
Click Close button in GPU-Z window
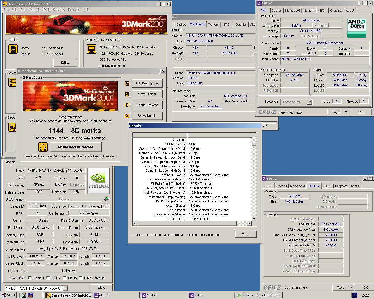(102, 288)
